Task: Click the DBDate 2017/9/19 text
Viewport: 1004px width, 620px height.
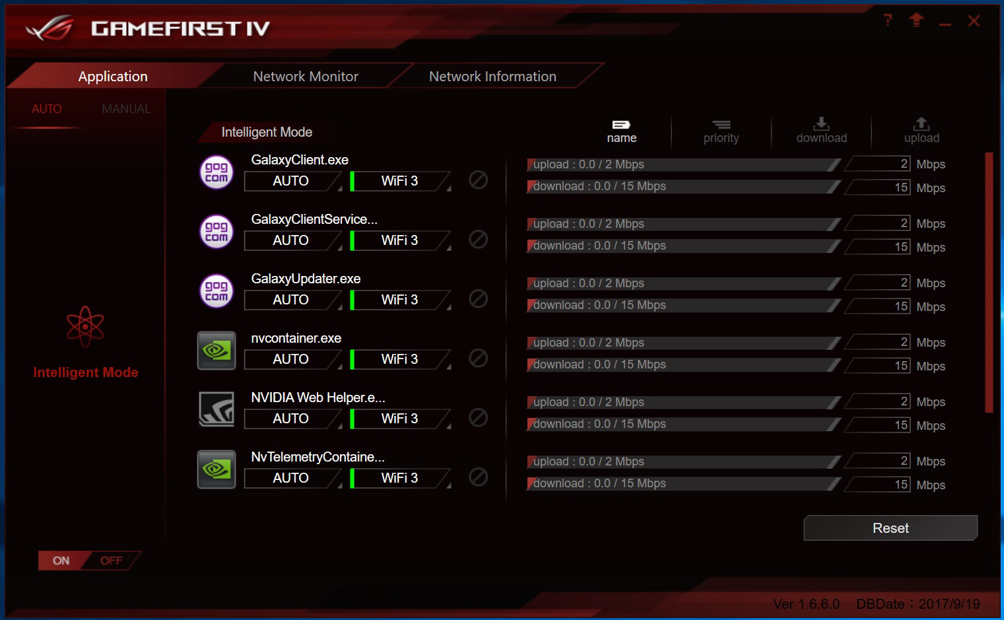Action: point(918,604)
